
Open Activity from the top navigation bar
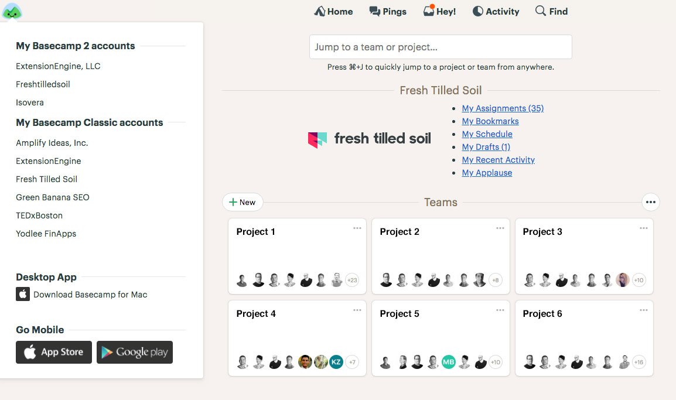point(496,11)
